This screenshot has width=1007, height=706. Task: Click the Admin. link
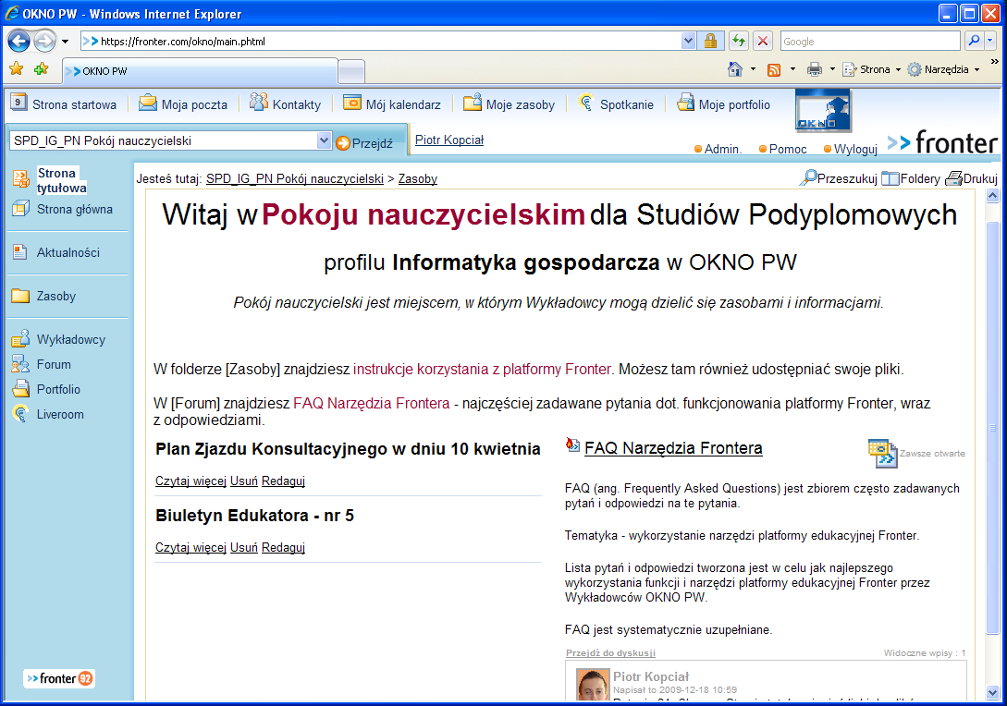718,149
